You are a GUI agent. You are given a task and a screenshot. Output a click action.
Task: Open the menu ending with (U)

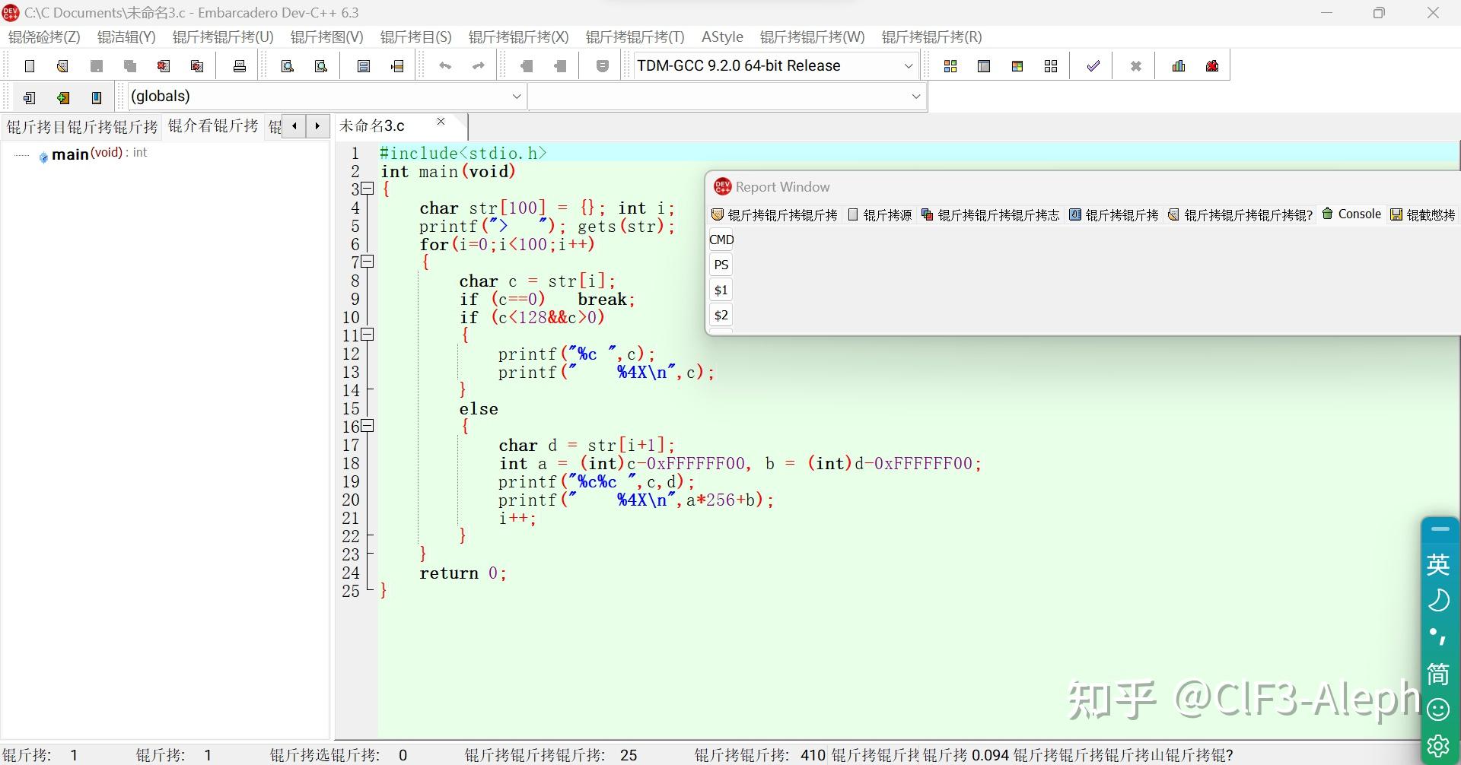point(223,37)
